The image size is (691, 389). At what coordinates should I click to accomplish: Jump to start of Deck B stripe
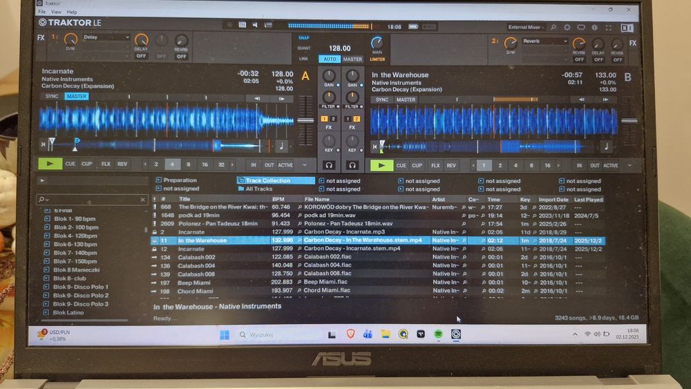point(375,146)
